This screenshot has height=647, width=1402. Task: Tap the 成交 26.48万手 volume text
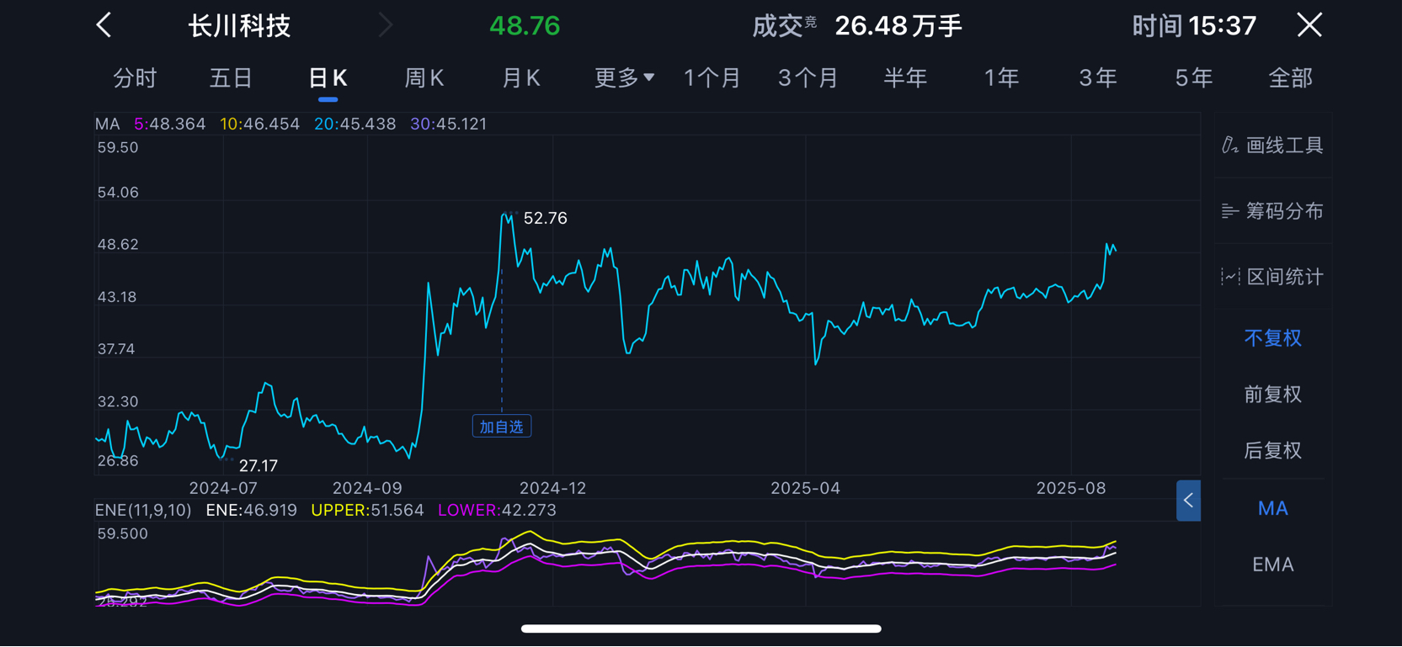pos(856,25)
